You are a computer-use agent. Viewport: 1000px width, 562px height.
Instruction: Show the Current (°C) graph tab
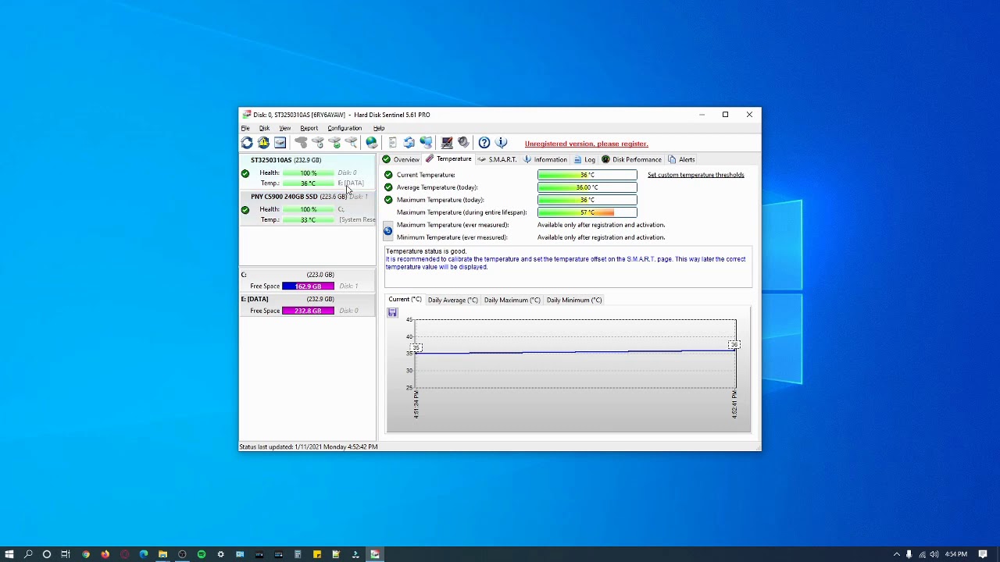click(405, 300)
